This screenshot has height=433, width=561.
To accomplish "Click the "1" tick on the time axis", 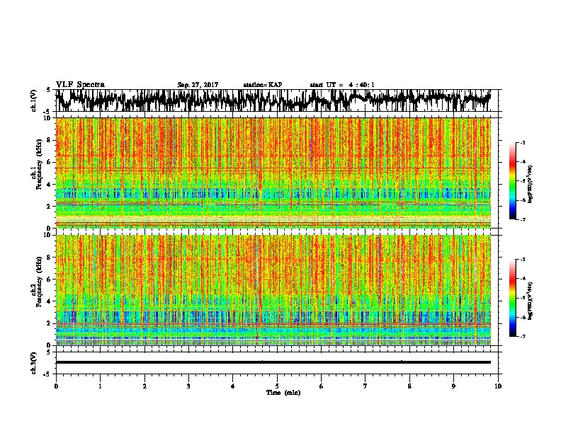I will pyautogui.click(x=100, y=386).
